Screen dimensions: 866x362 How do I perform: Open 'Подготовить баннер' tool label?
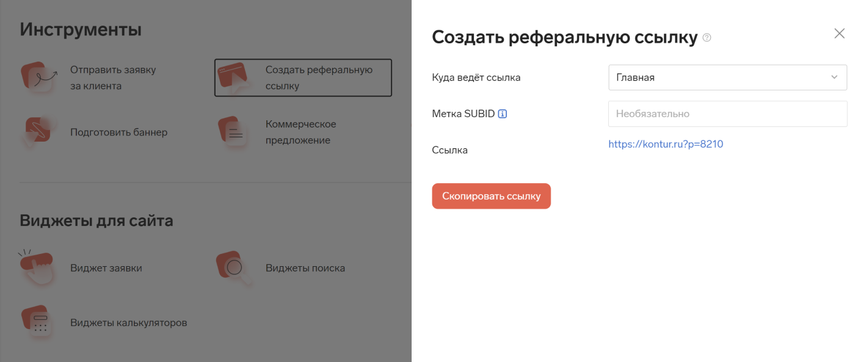pyautogui.click(x=118, y=132)
